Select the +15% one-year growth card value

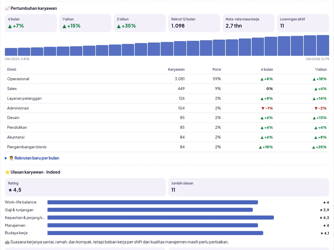72,26
